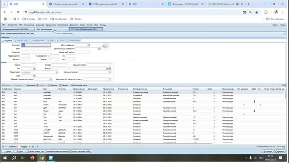Open the Стационар menu

pyautogui.click(x=40, y=25)
